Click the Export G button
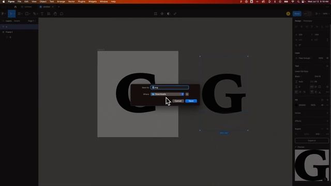The image size is (331, 186). 311,141
